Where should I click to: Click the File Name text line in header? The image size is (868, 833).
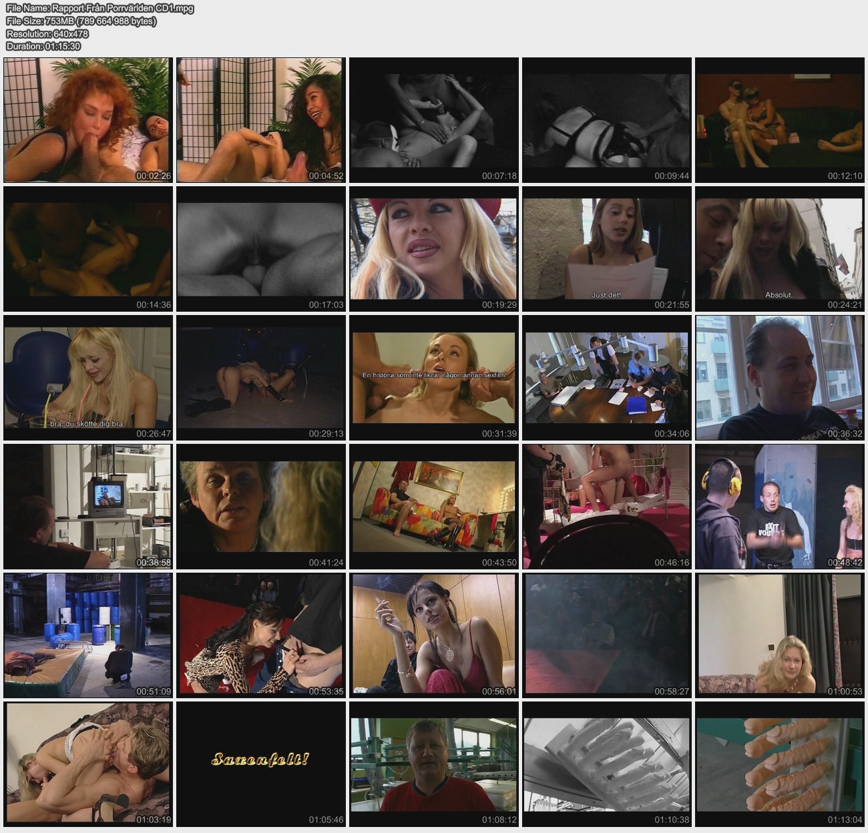pos(100,9)
